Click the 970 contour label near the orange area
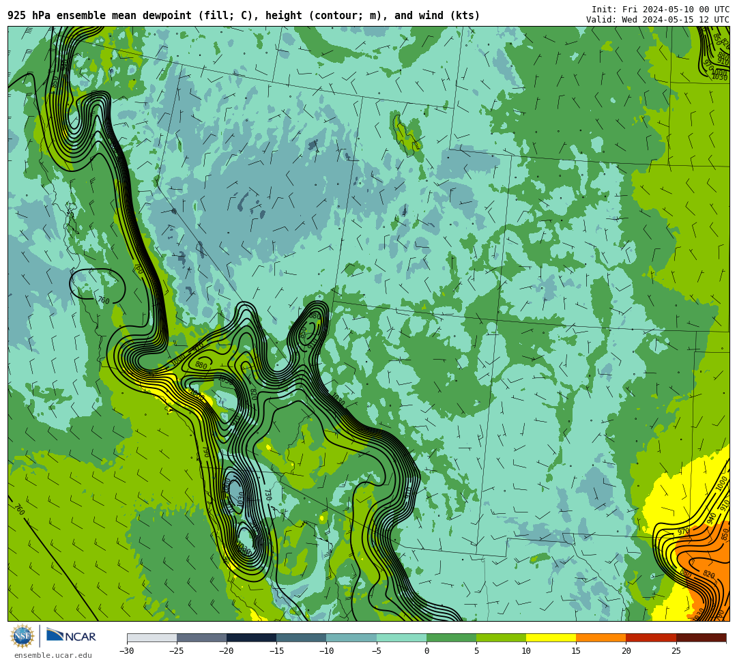 pos(683,532)
